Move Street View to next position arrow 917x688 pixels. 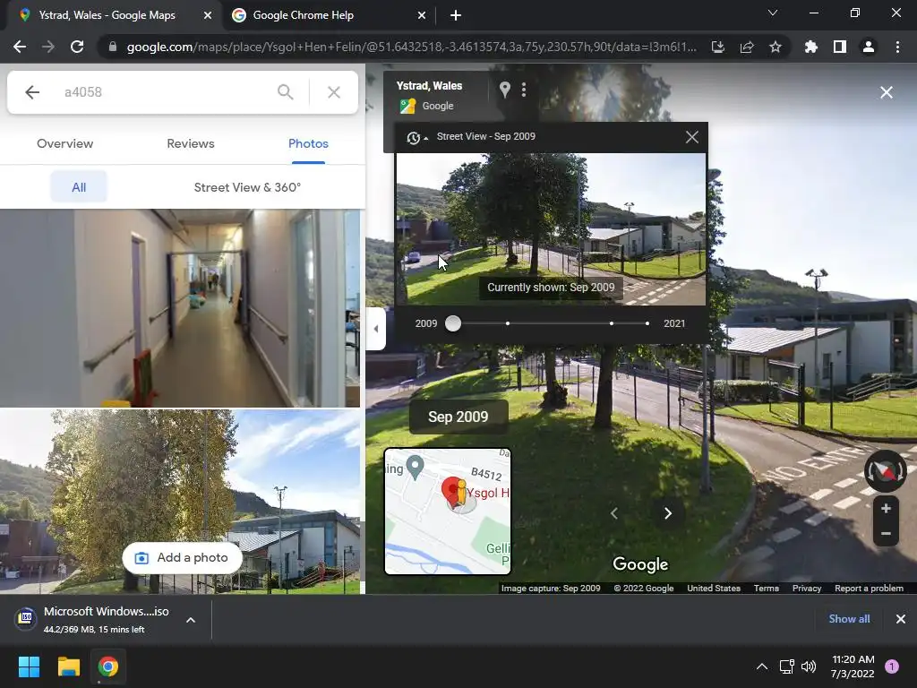click(667, 513)
